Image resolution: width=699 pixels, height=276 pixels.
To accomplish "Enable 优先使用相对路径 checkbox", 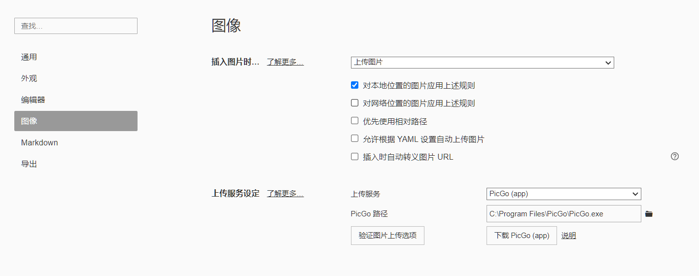I will coord(354,121).
